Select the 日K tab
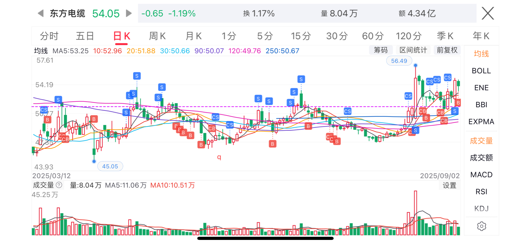 point(122,36)
